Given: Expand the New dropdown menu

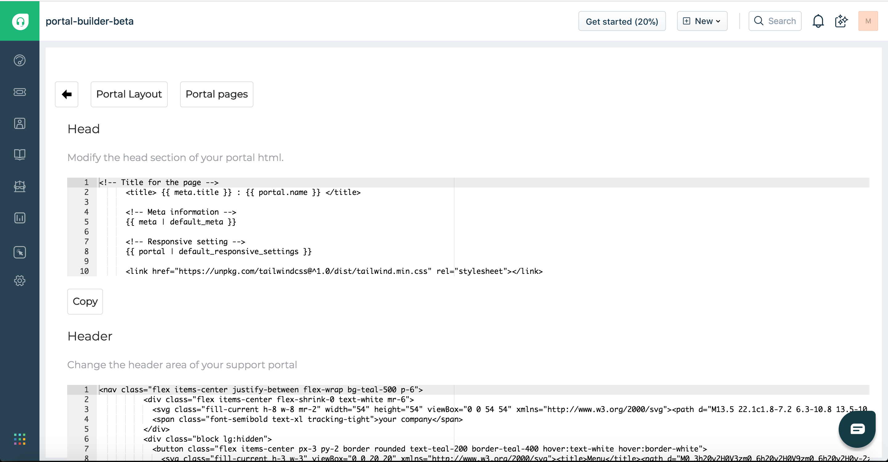Looking at the screenshot, I should tap(702, 21).
